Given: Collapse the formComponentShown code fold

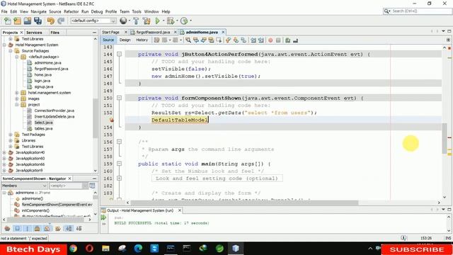Looking at the screenshot, I should click(x=119, y=98).
